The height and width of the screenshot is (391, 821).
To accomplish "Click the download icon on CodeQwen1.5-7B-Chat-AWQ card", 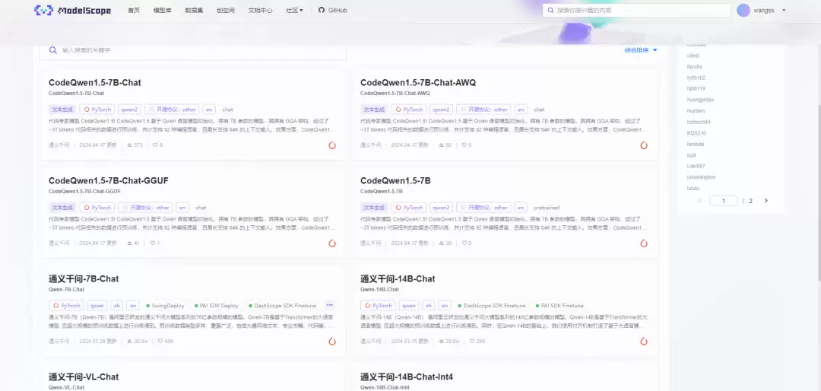I will click(x=442, y=145).
